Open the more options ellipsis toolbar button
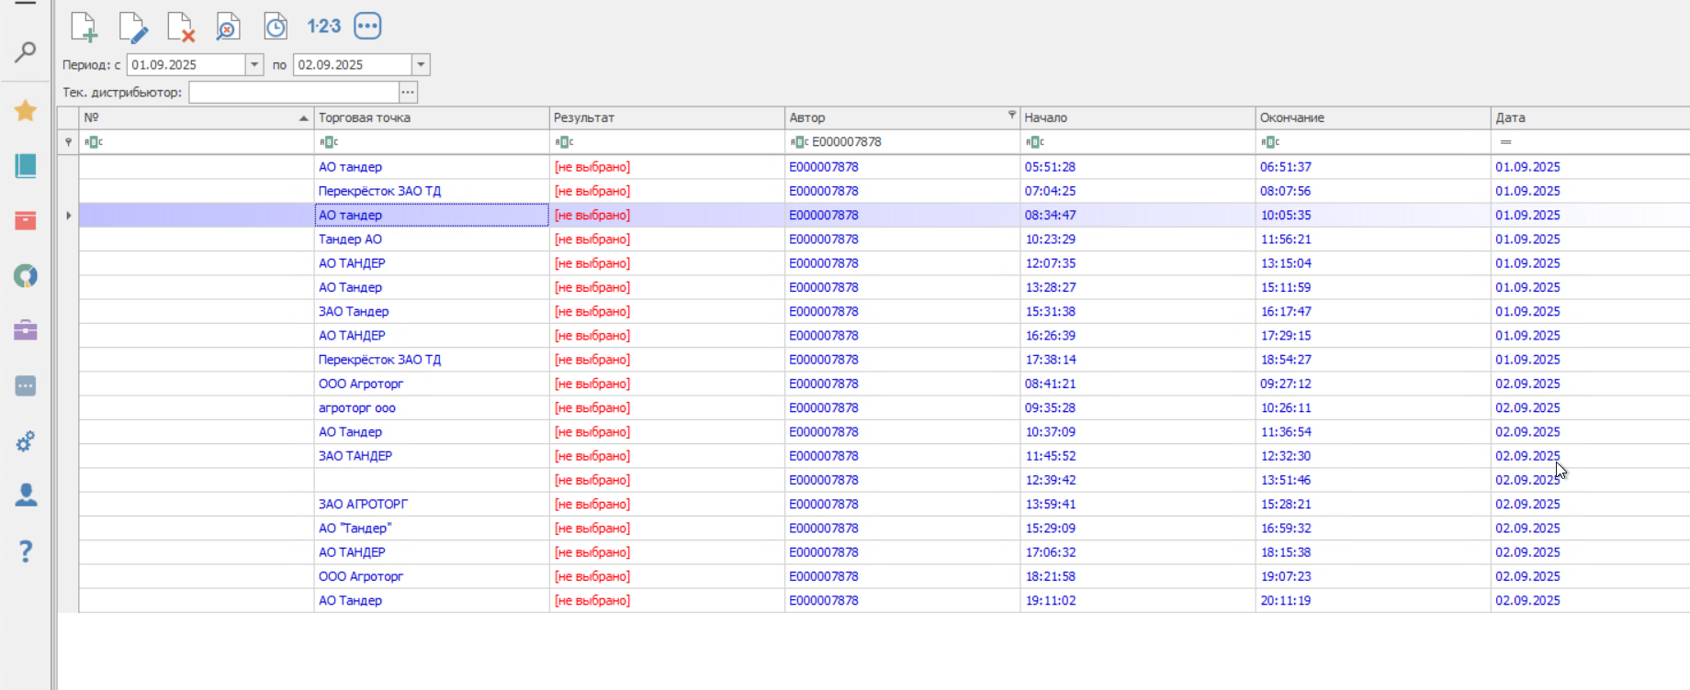 coord(367,27)
